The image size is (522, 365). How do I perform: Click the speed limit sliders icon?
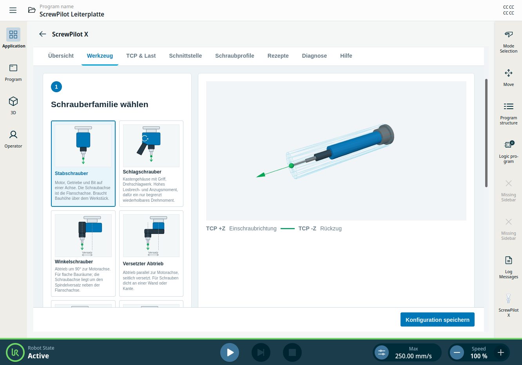(x=382, y=352)
